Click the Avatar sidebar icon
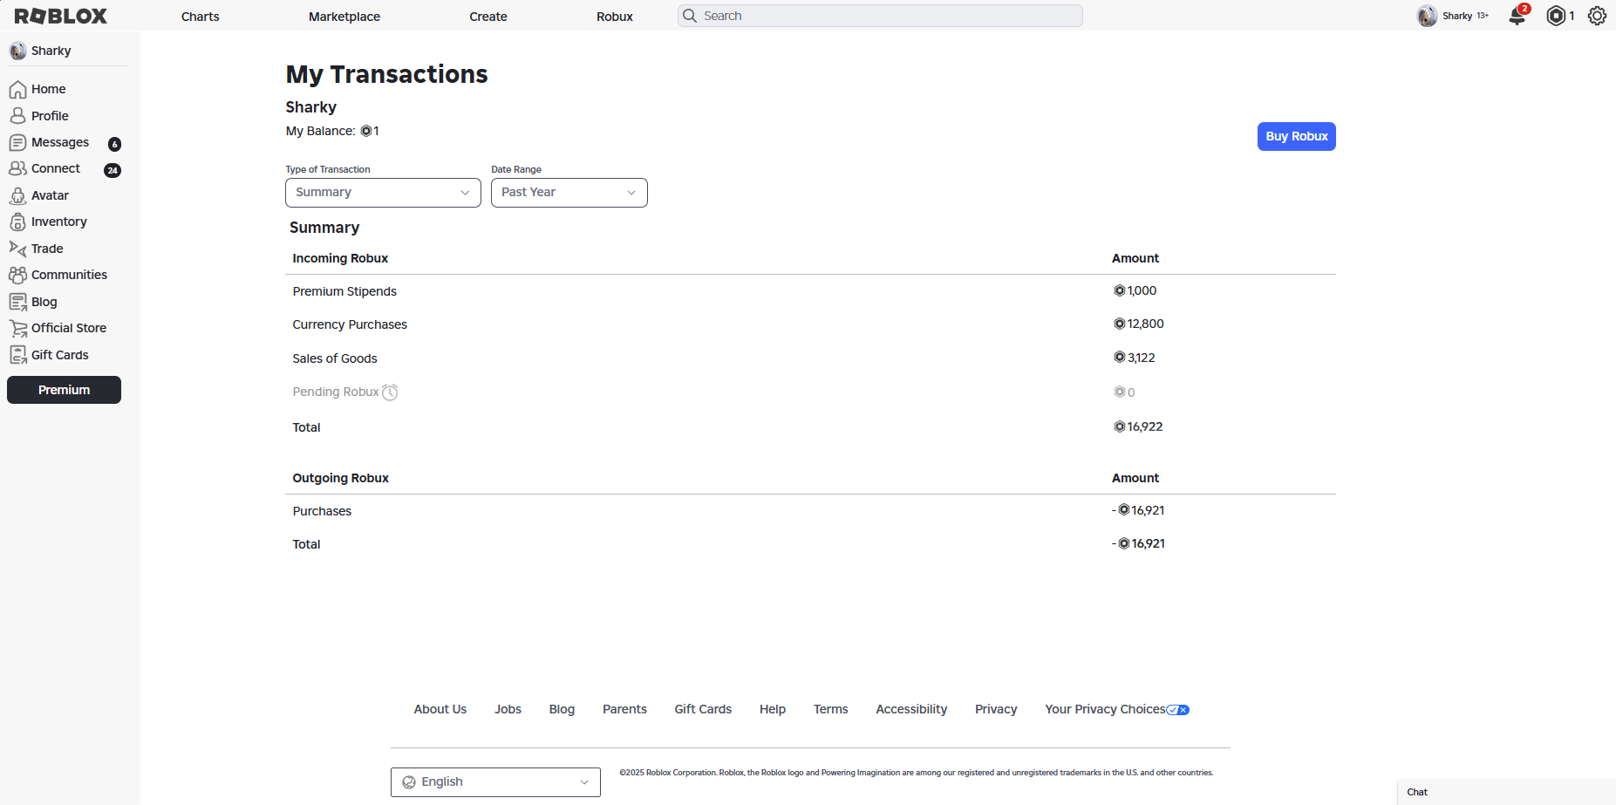 17,195
